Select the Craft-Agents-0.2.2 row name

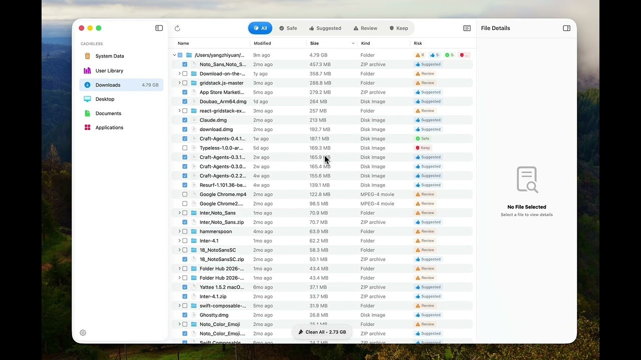[223, 176]
